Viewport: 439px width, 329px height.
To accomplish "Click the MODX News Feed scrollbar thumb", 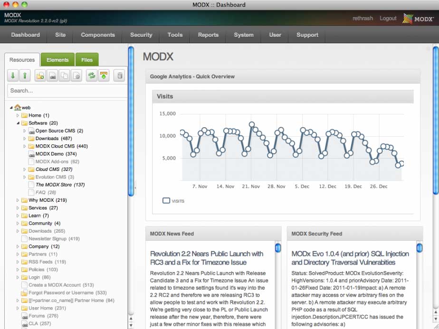I will tap(278, 248).
